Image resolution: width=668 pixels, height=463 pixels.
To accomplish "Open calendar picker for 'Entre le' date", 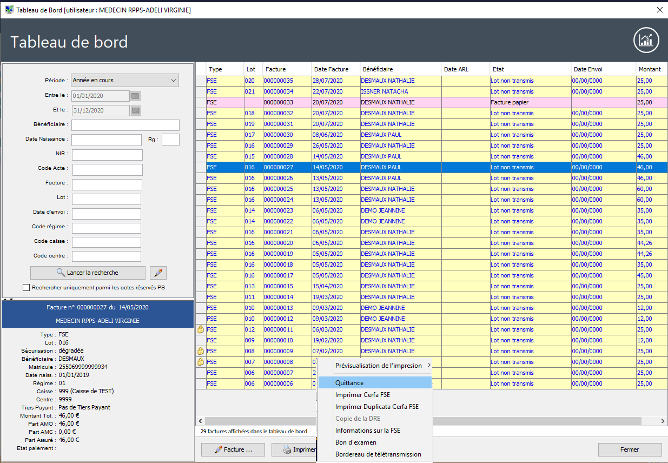I will [x=136, y=96].
